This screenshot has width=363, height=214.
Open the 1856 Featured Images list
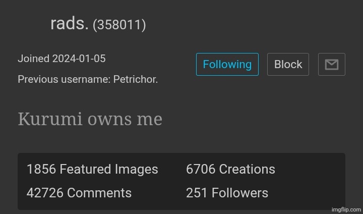[92, 169]
